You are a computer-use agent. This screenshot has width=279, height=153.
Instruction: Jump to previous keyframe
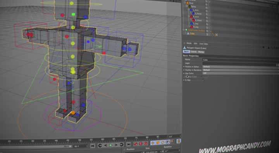(x=100, y=146)
